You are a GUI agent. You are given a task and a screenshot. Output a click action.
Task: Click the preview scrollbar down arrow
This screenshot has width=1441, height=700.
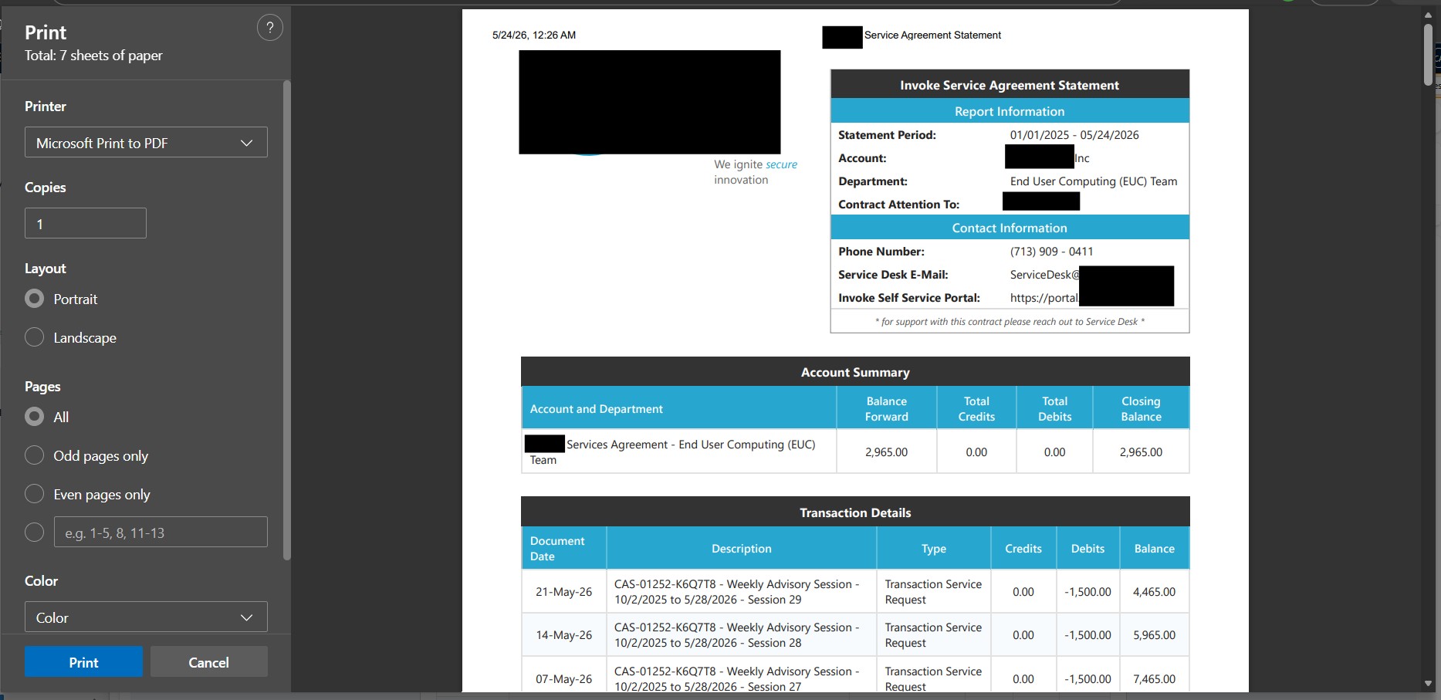click(1428, 684)
